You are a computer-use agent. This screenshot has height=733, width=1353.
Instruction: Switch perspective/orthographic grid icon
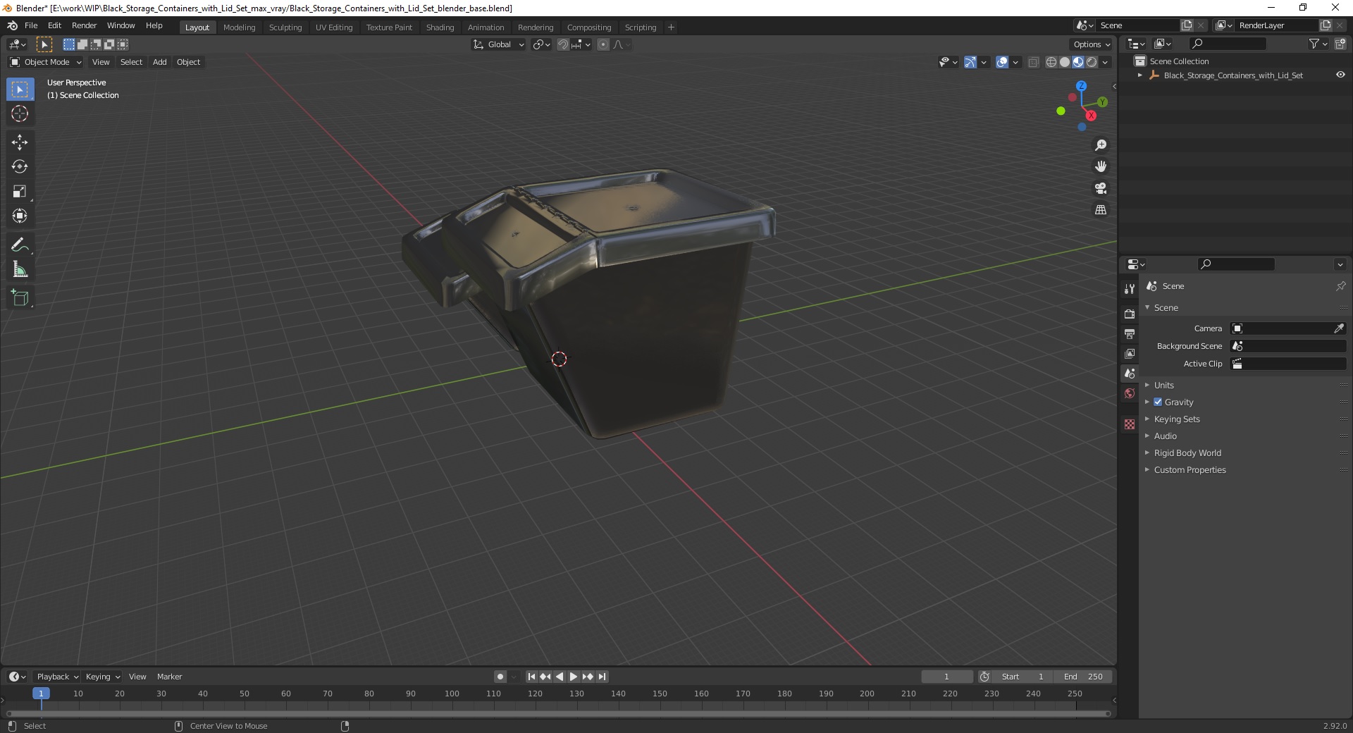1101,209
